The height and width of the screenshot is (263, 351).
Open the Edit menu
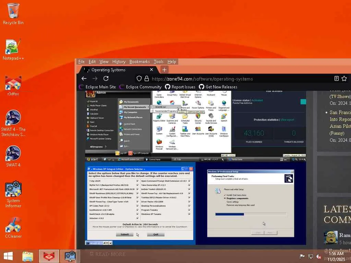(92, 62)
